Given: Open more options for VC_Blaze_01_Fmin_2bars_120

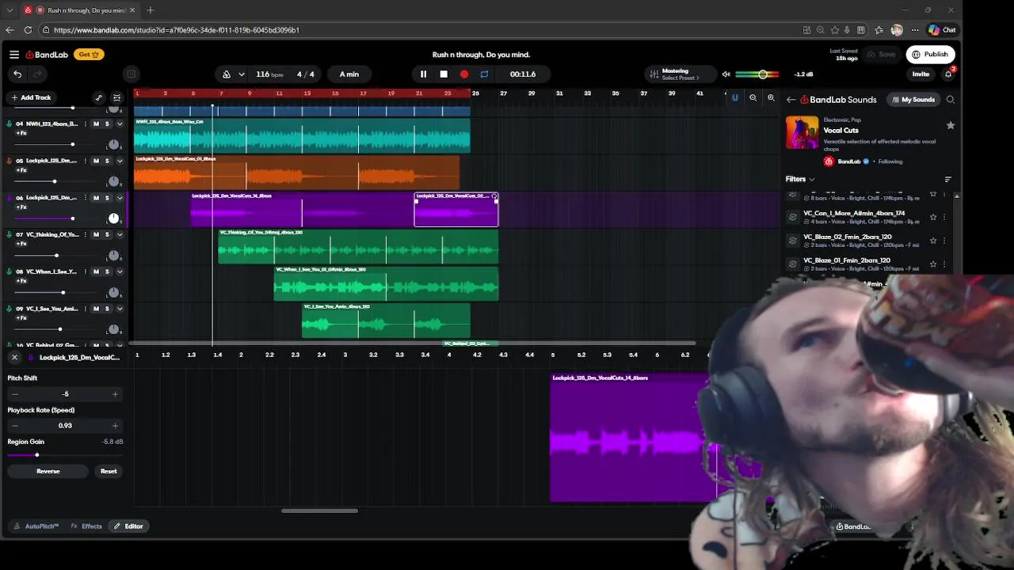Looking at the screenshot, I should (x=944, y=264).
